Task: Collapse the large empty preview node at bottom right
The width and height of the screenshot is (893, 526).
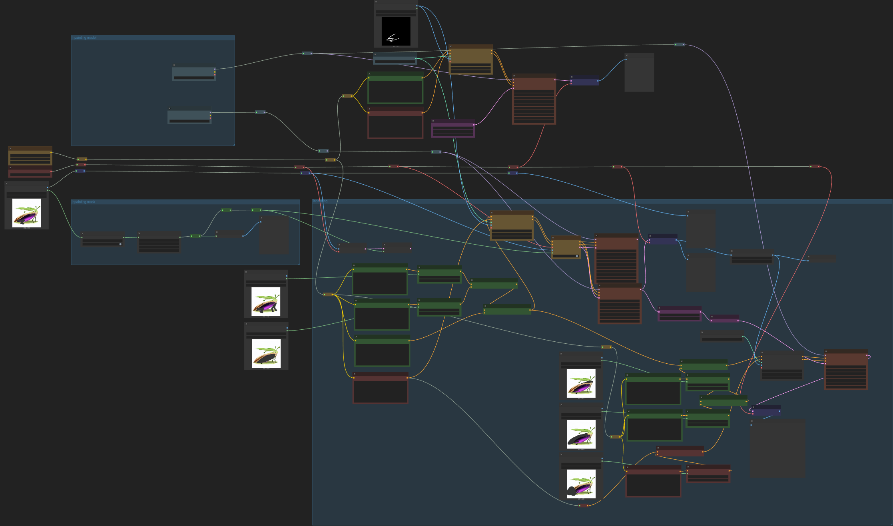Action: (x=752, y=421)
